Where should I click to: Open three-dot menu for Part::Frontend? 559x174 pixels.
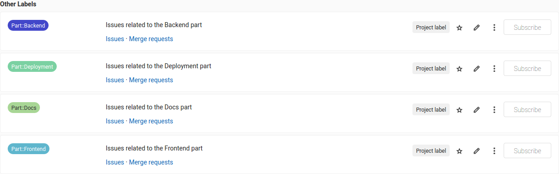click(x=494, y=151)
